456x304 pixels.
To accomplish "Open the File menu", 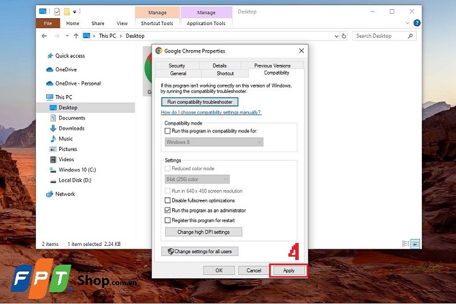I will pyautogui.click(x=48, y=23).
